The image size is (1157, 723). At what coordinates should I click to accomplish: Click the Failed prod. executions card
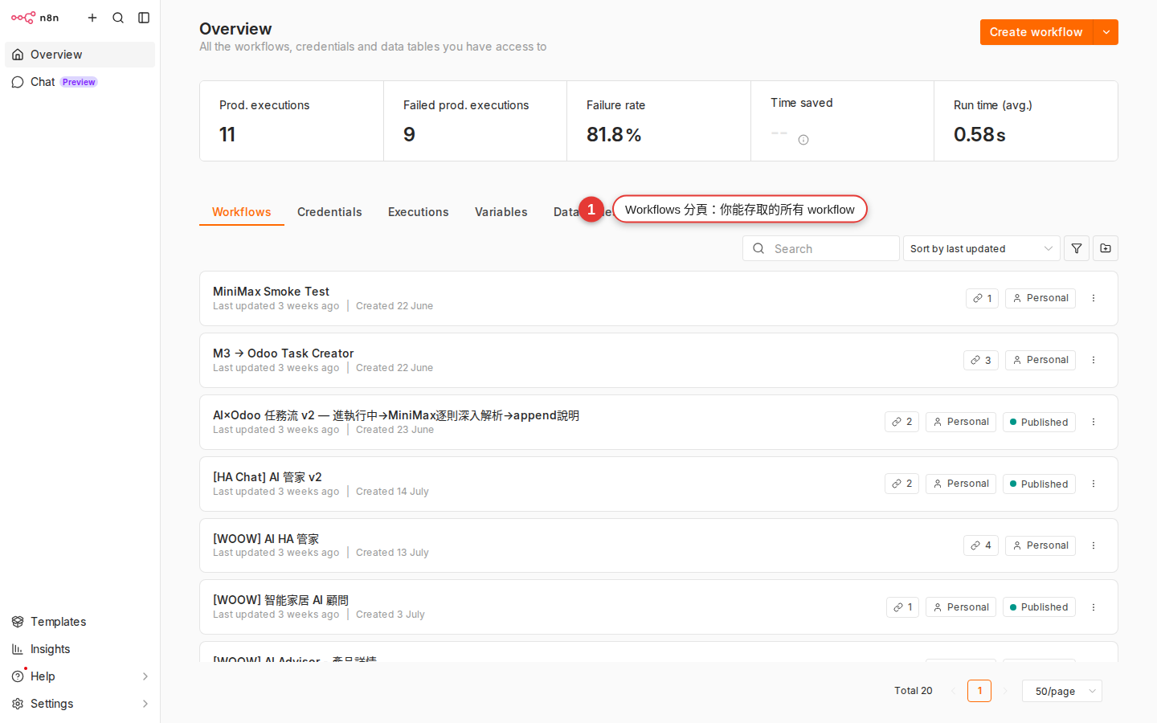coord(475,121)
